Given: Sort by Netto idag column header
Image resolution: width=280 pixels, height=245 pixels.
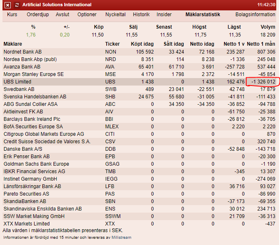Looking at the screenshot, I should click(202, 44).
